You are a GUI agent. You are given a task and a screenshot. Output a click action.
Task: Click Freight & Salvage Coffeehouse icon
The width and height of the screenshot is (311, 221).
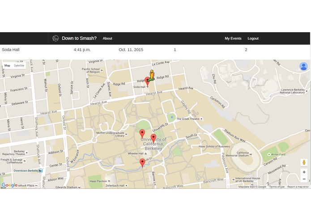coord(25,161)
